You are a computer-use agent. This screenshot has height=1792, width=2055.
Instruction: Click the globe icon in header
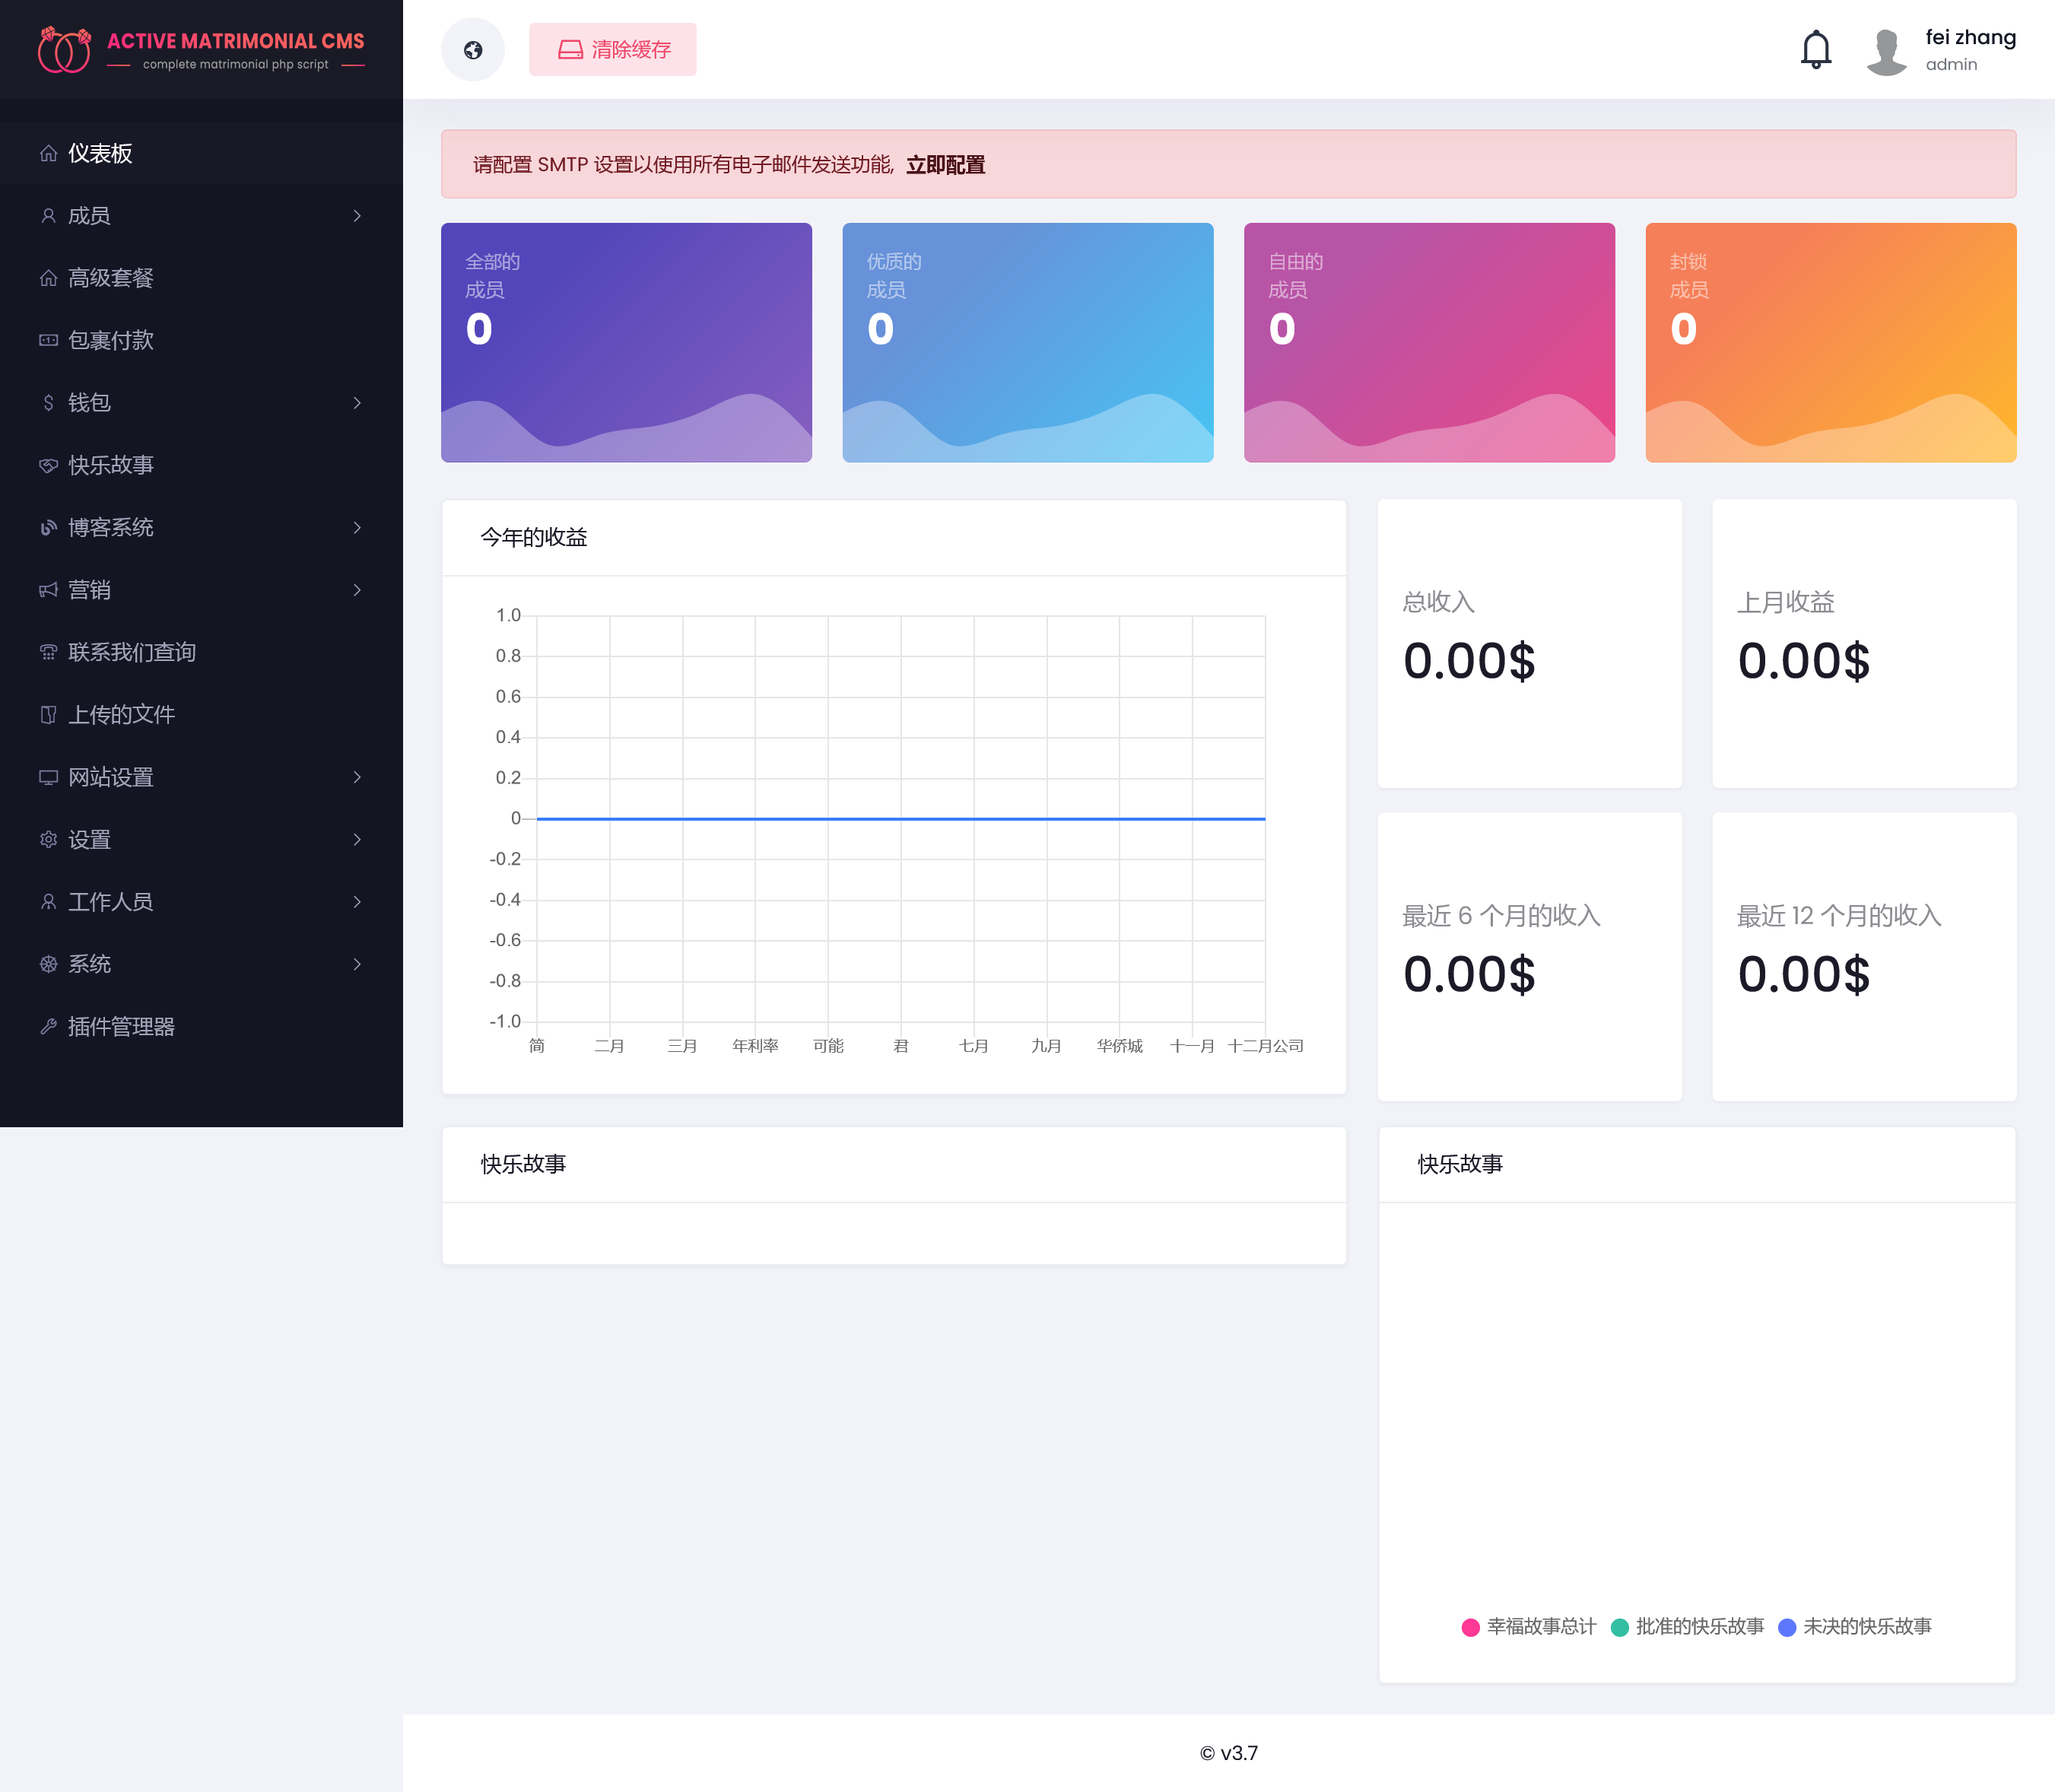pyautogui.click(x=472, y=49)
